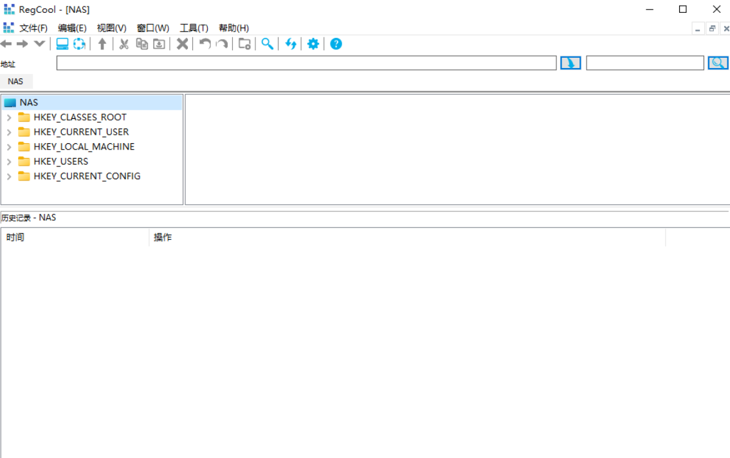Select the HKEY_CURRENT_USER key
This screenshot has height=458, width=730.
pos(81,132)
